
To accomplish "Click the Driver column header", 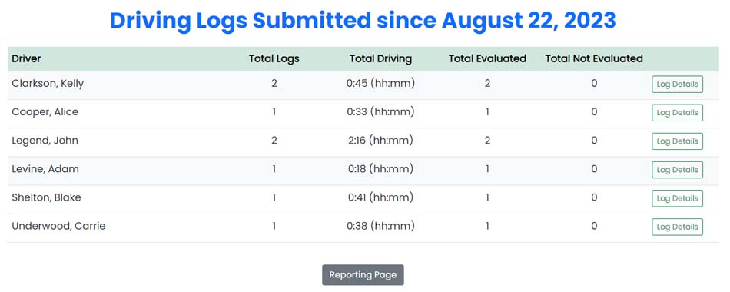I will tap(26, 58).
